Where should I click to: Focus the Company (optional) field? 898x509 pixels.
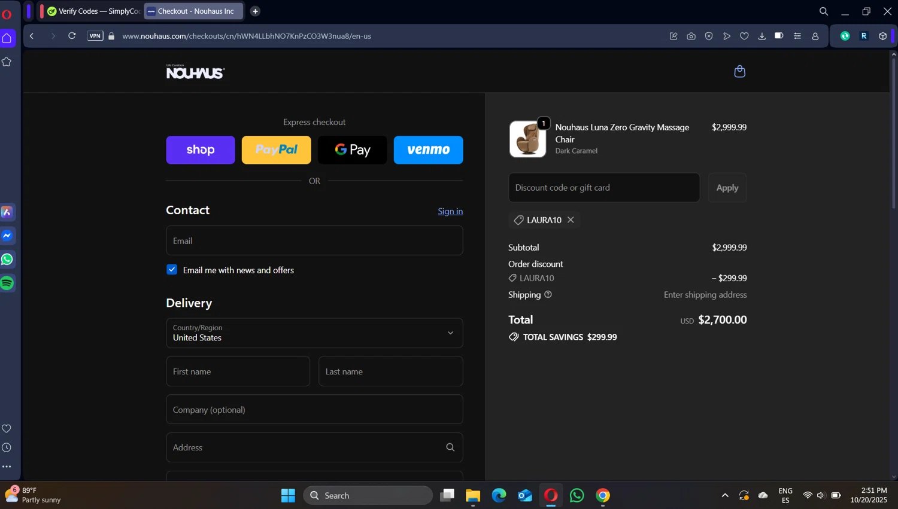click(x=314, y=410)
